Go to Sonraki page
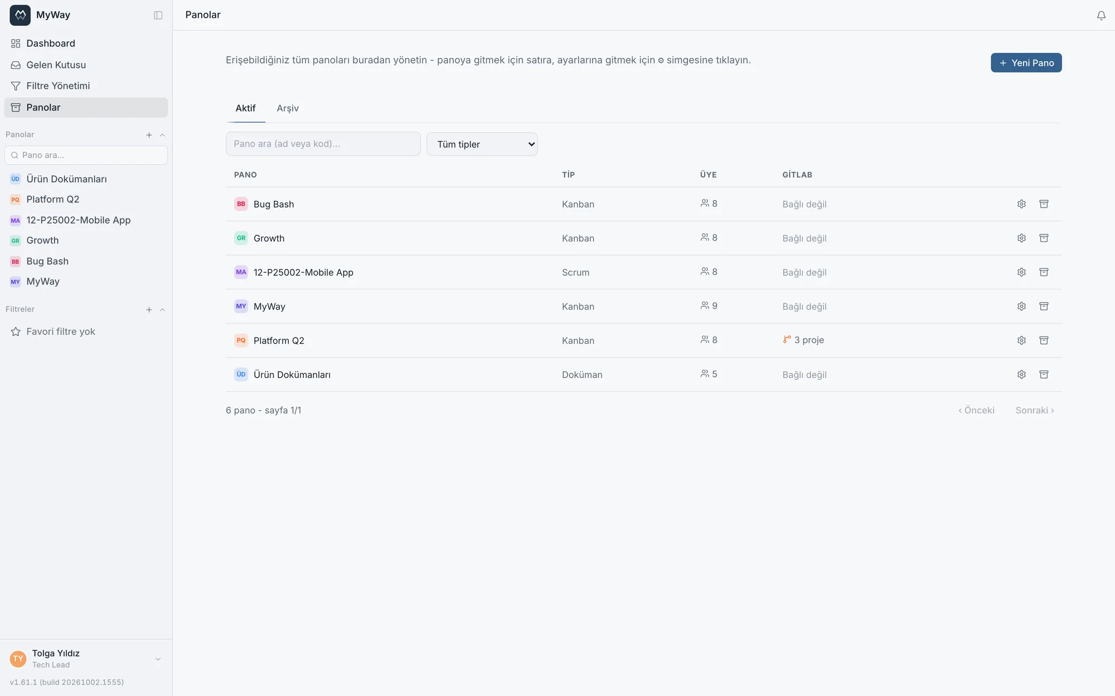This screenshot has width=1115, height=696. pos(1035,410)
